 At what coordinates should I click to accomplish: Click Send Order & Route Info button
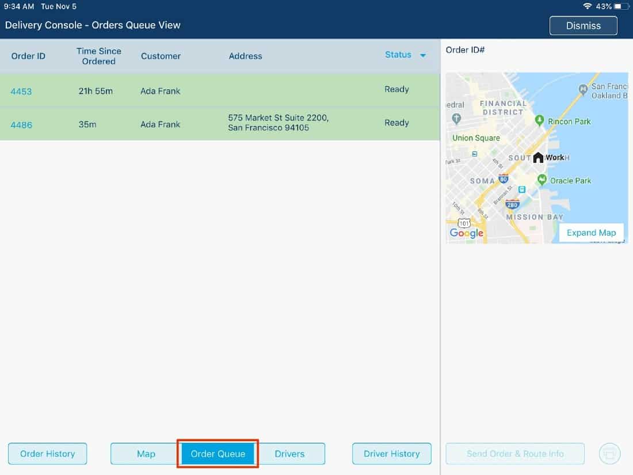click(x=515, y=454)
